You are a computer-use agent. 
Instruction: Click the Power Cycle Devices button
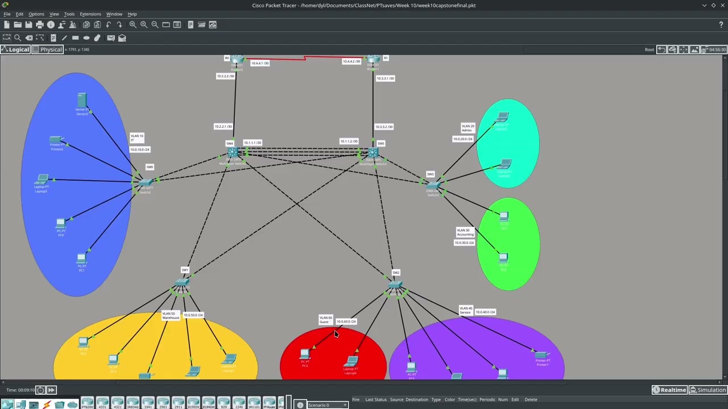point(40,390)
